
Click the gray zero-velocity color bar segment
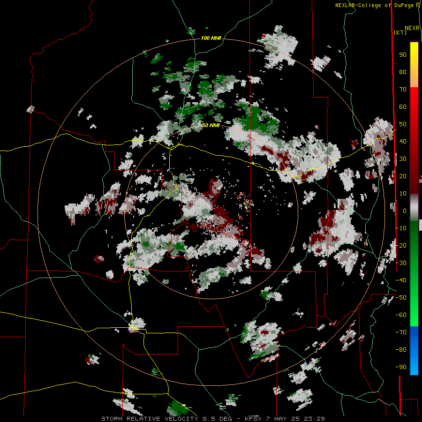pos(414,208)
